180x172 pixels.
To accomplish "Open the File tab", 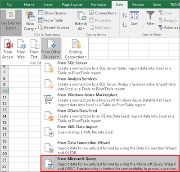I will click(x=9, y=5).
